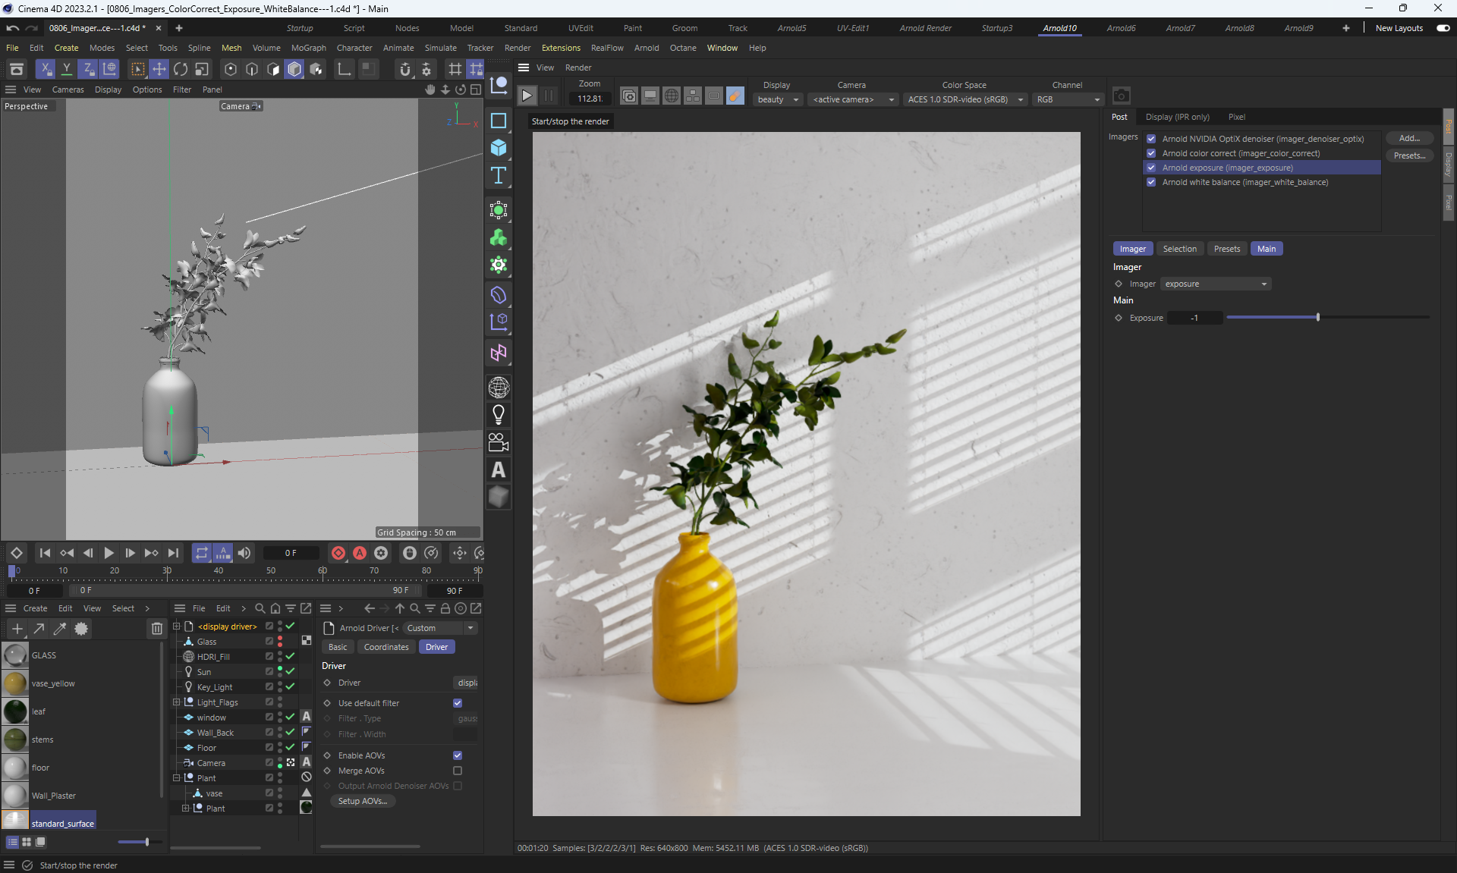
Task: Select the Text spline tool icon
Action: coord(499,176)
